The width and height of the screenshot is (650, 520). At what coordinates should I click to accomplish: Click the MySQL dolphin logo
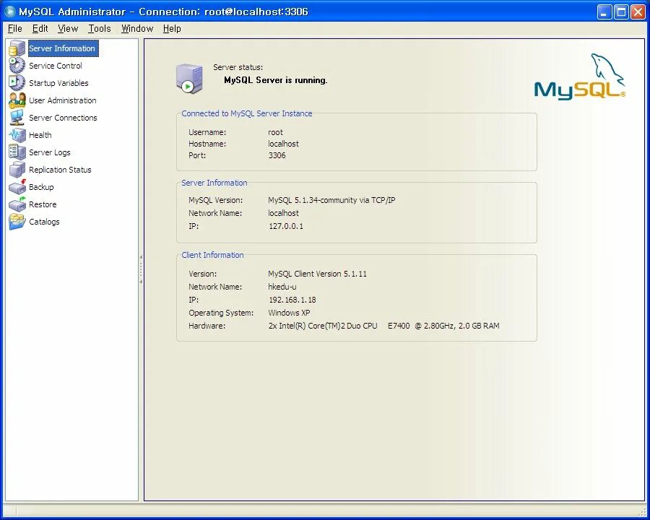click(x=579, y=77)
